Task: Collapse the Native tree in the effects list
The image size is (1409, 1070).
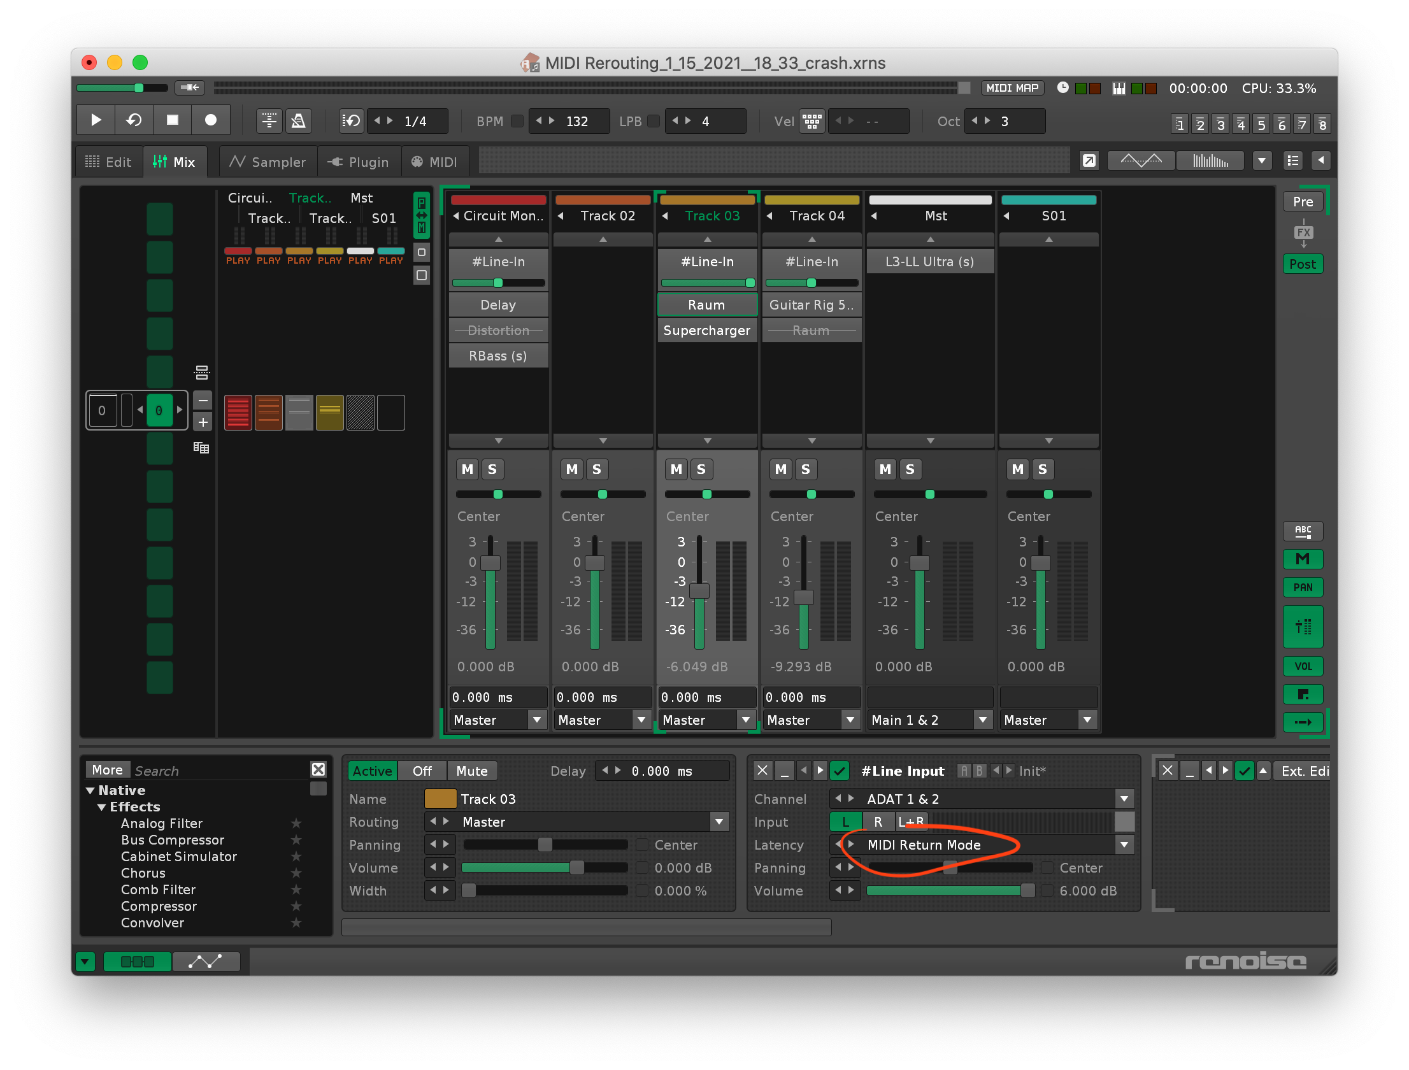Action: (90, 790)
